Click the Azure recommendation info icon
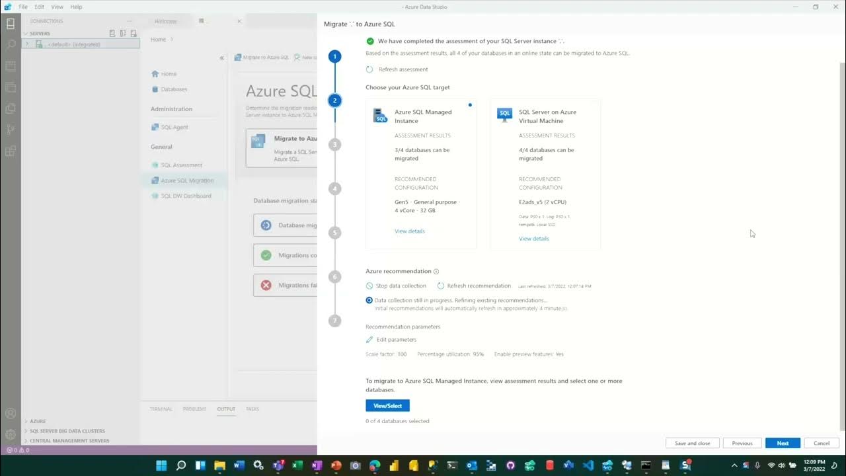Viewport: 846px width, 476px height. pos(436,272)
